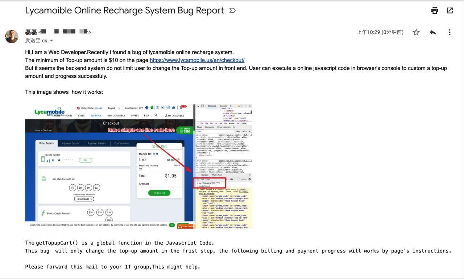Switch to the Address Details tab
This screenshot has width=464, height=279.
71,143
